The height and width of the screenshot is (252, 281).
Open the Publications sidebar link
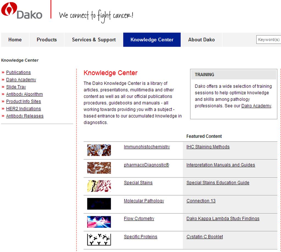(18, 72)
